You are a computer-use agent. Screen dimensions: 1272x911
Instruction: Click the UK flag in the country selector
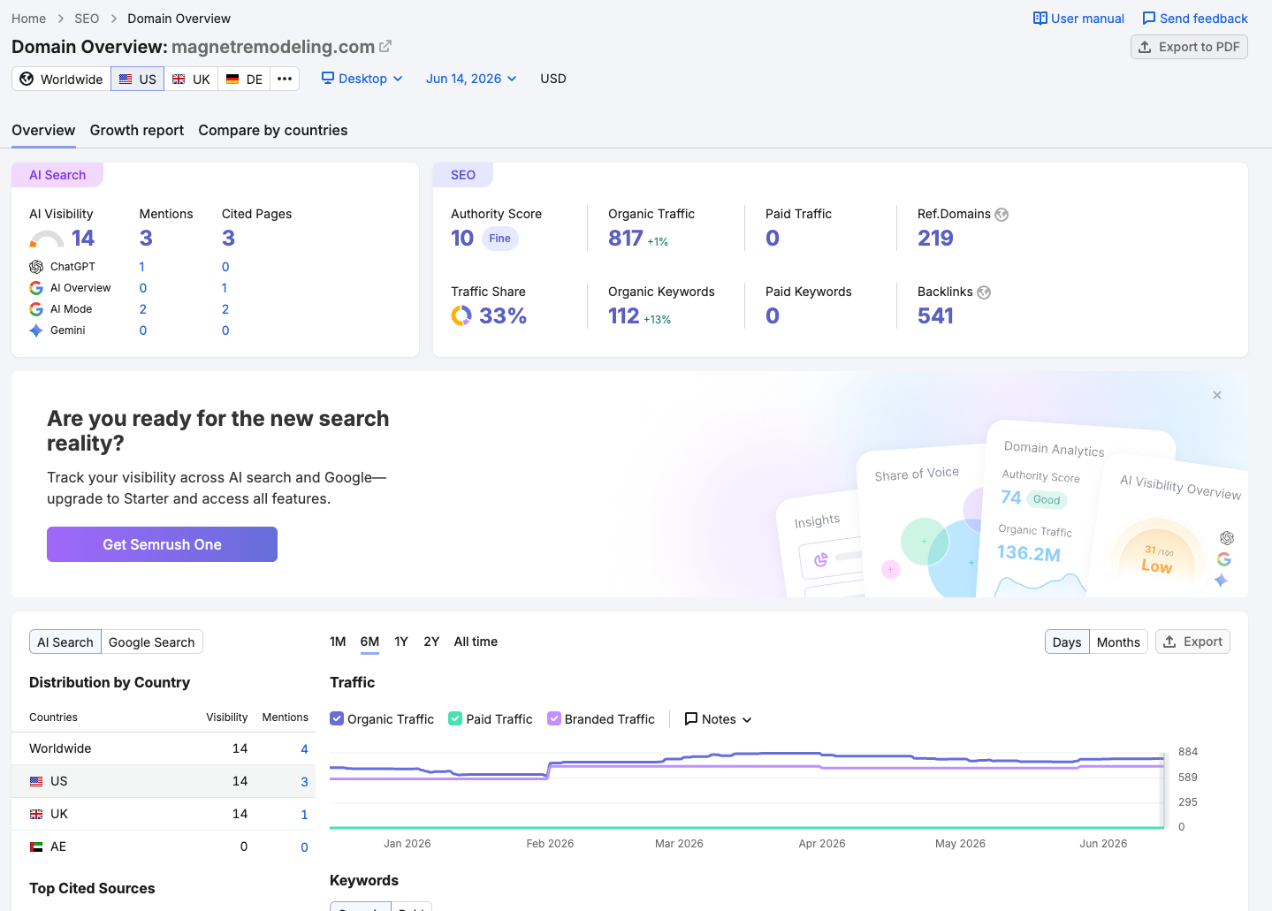pos(179,79)
